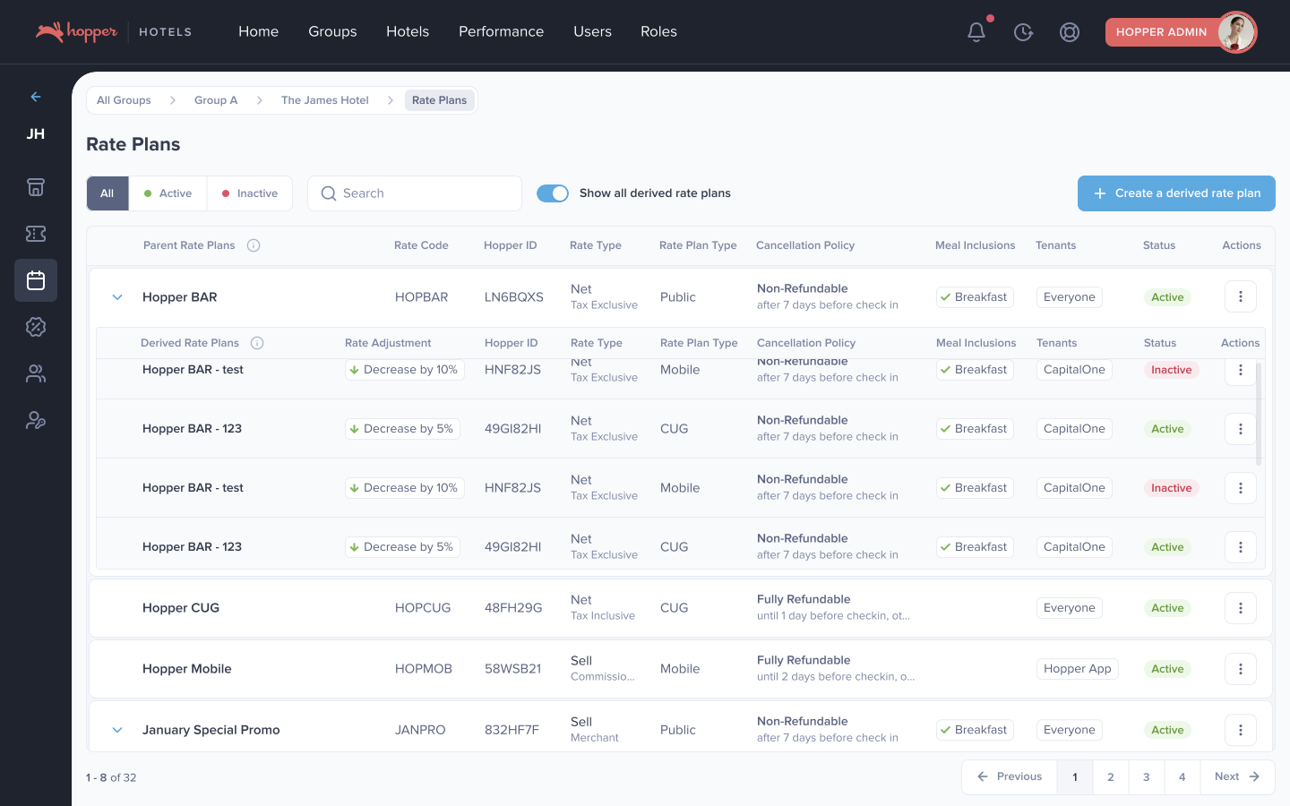Open the store icon in sidebar
Image resolution: width=1290 pixels, height=806 pixels.
coord(36,187)
